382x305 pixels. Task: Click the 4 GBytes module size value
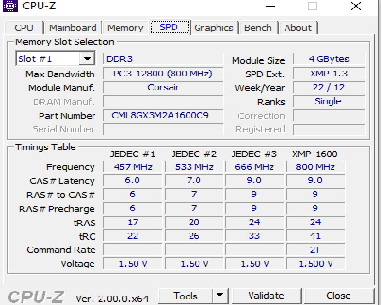(x=329, y=59)
